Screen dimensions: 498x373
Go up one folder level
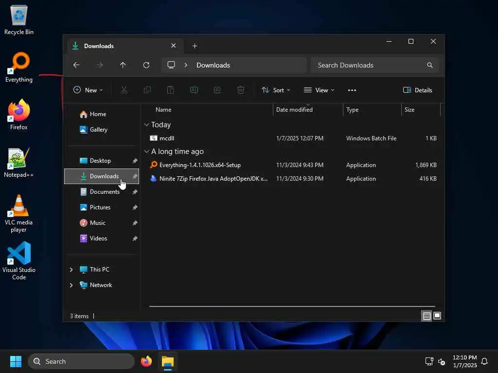pos(123,65)
